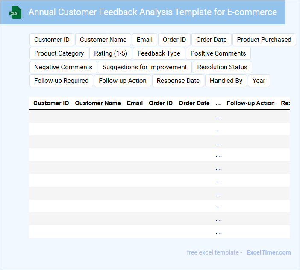Viewport: 300px width, 270px height.
Task: Select the Feedback Type tag
Action: tap(159, 53)
